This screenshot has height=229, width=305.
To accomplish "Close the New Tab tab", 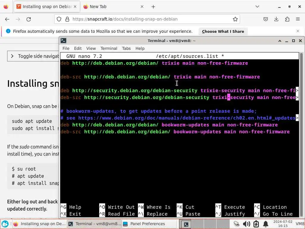I will coord(142,7).
